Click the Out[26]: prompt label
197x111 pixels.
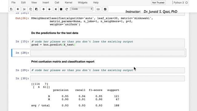[x=22, y=18]
